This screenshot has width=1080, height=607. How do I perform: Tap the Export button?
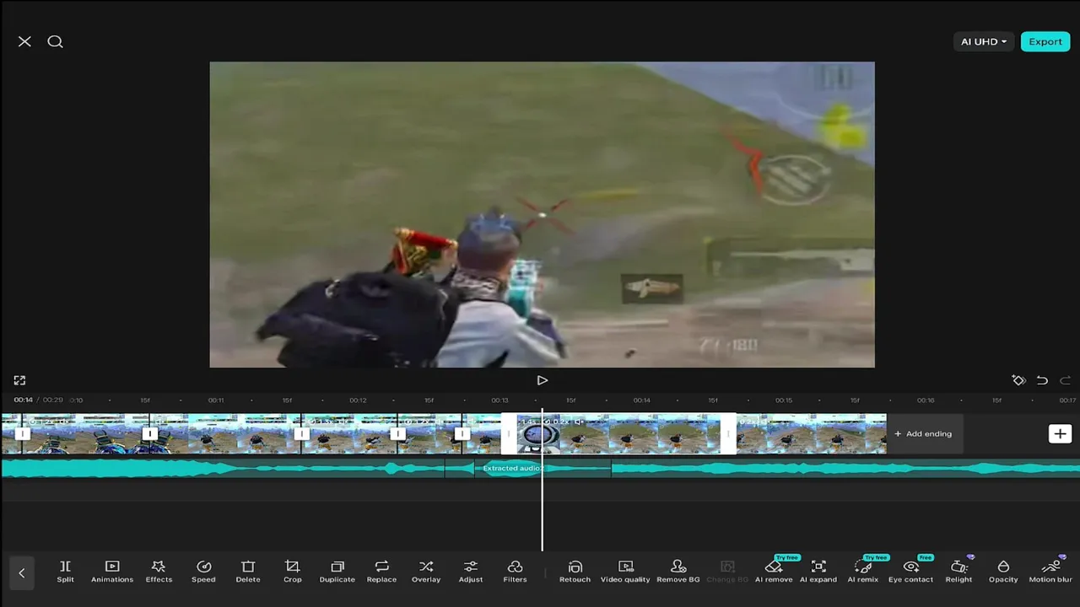(1045, 41)
